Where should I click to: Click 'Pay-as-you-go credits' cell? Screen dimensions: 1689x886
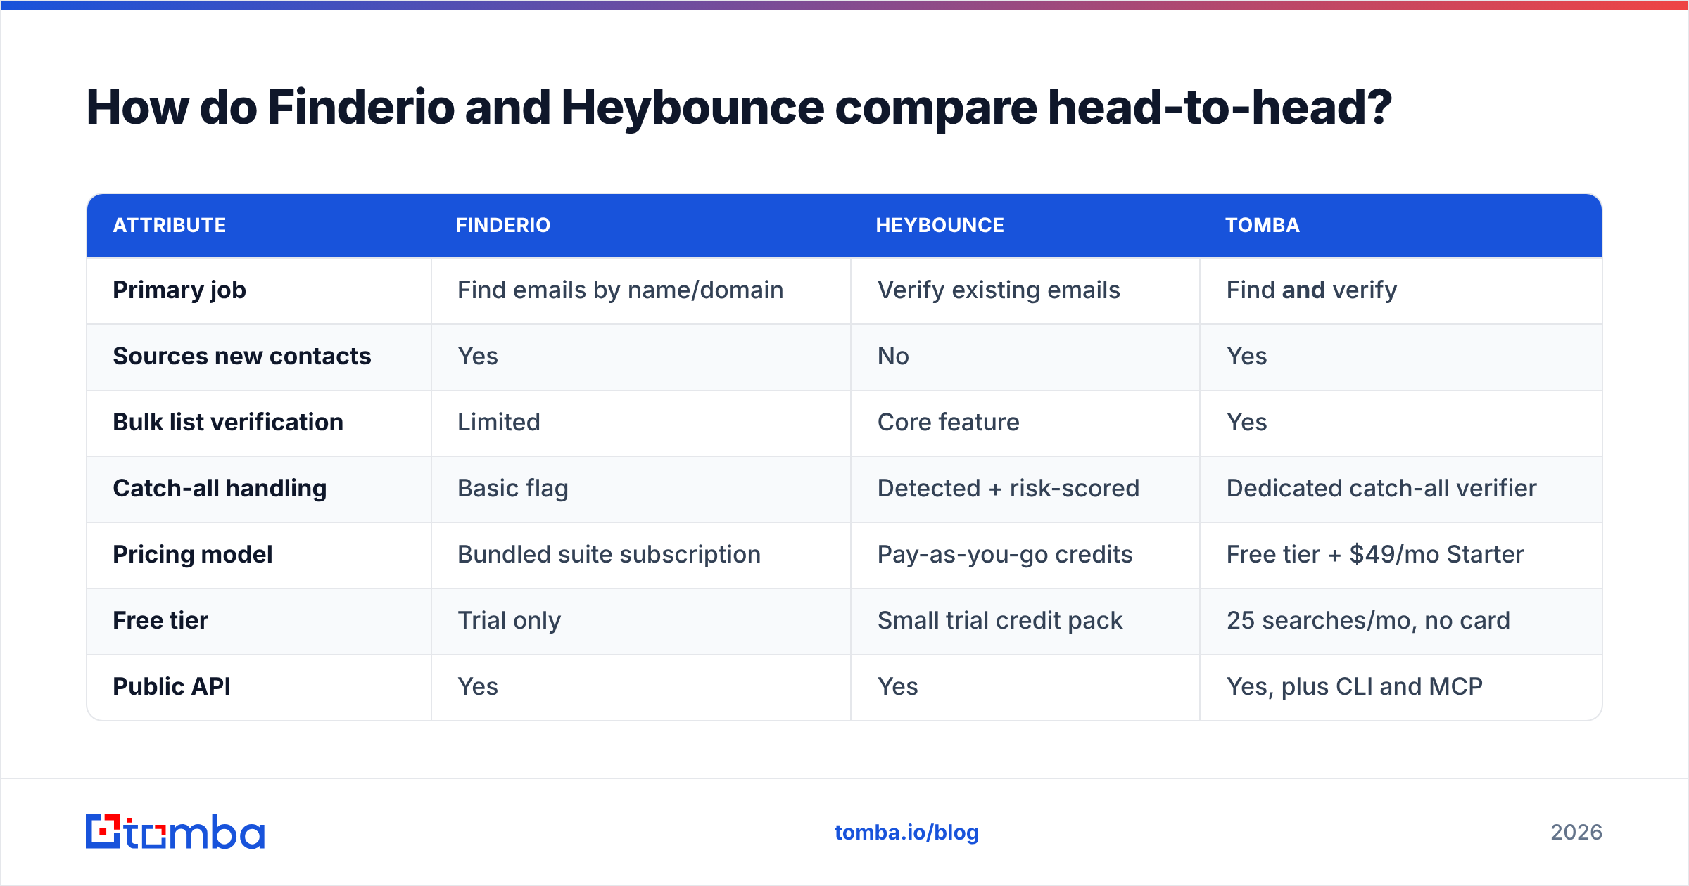coord(1004,554)
